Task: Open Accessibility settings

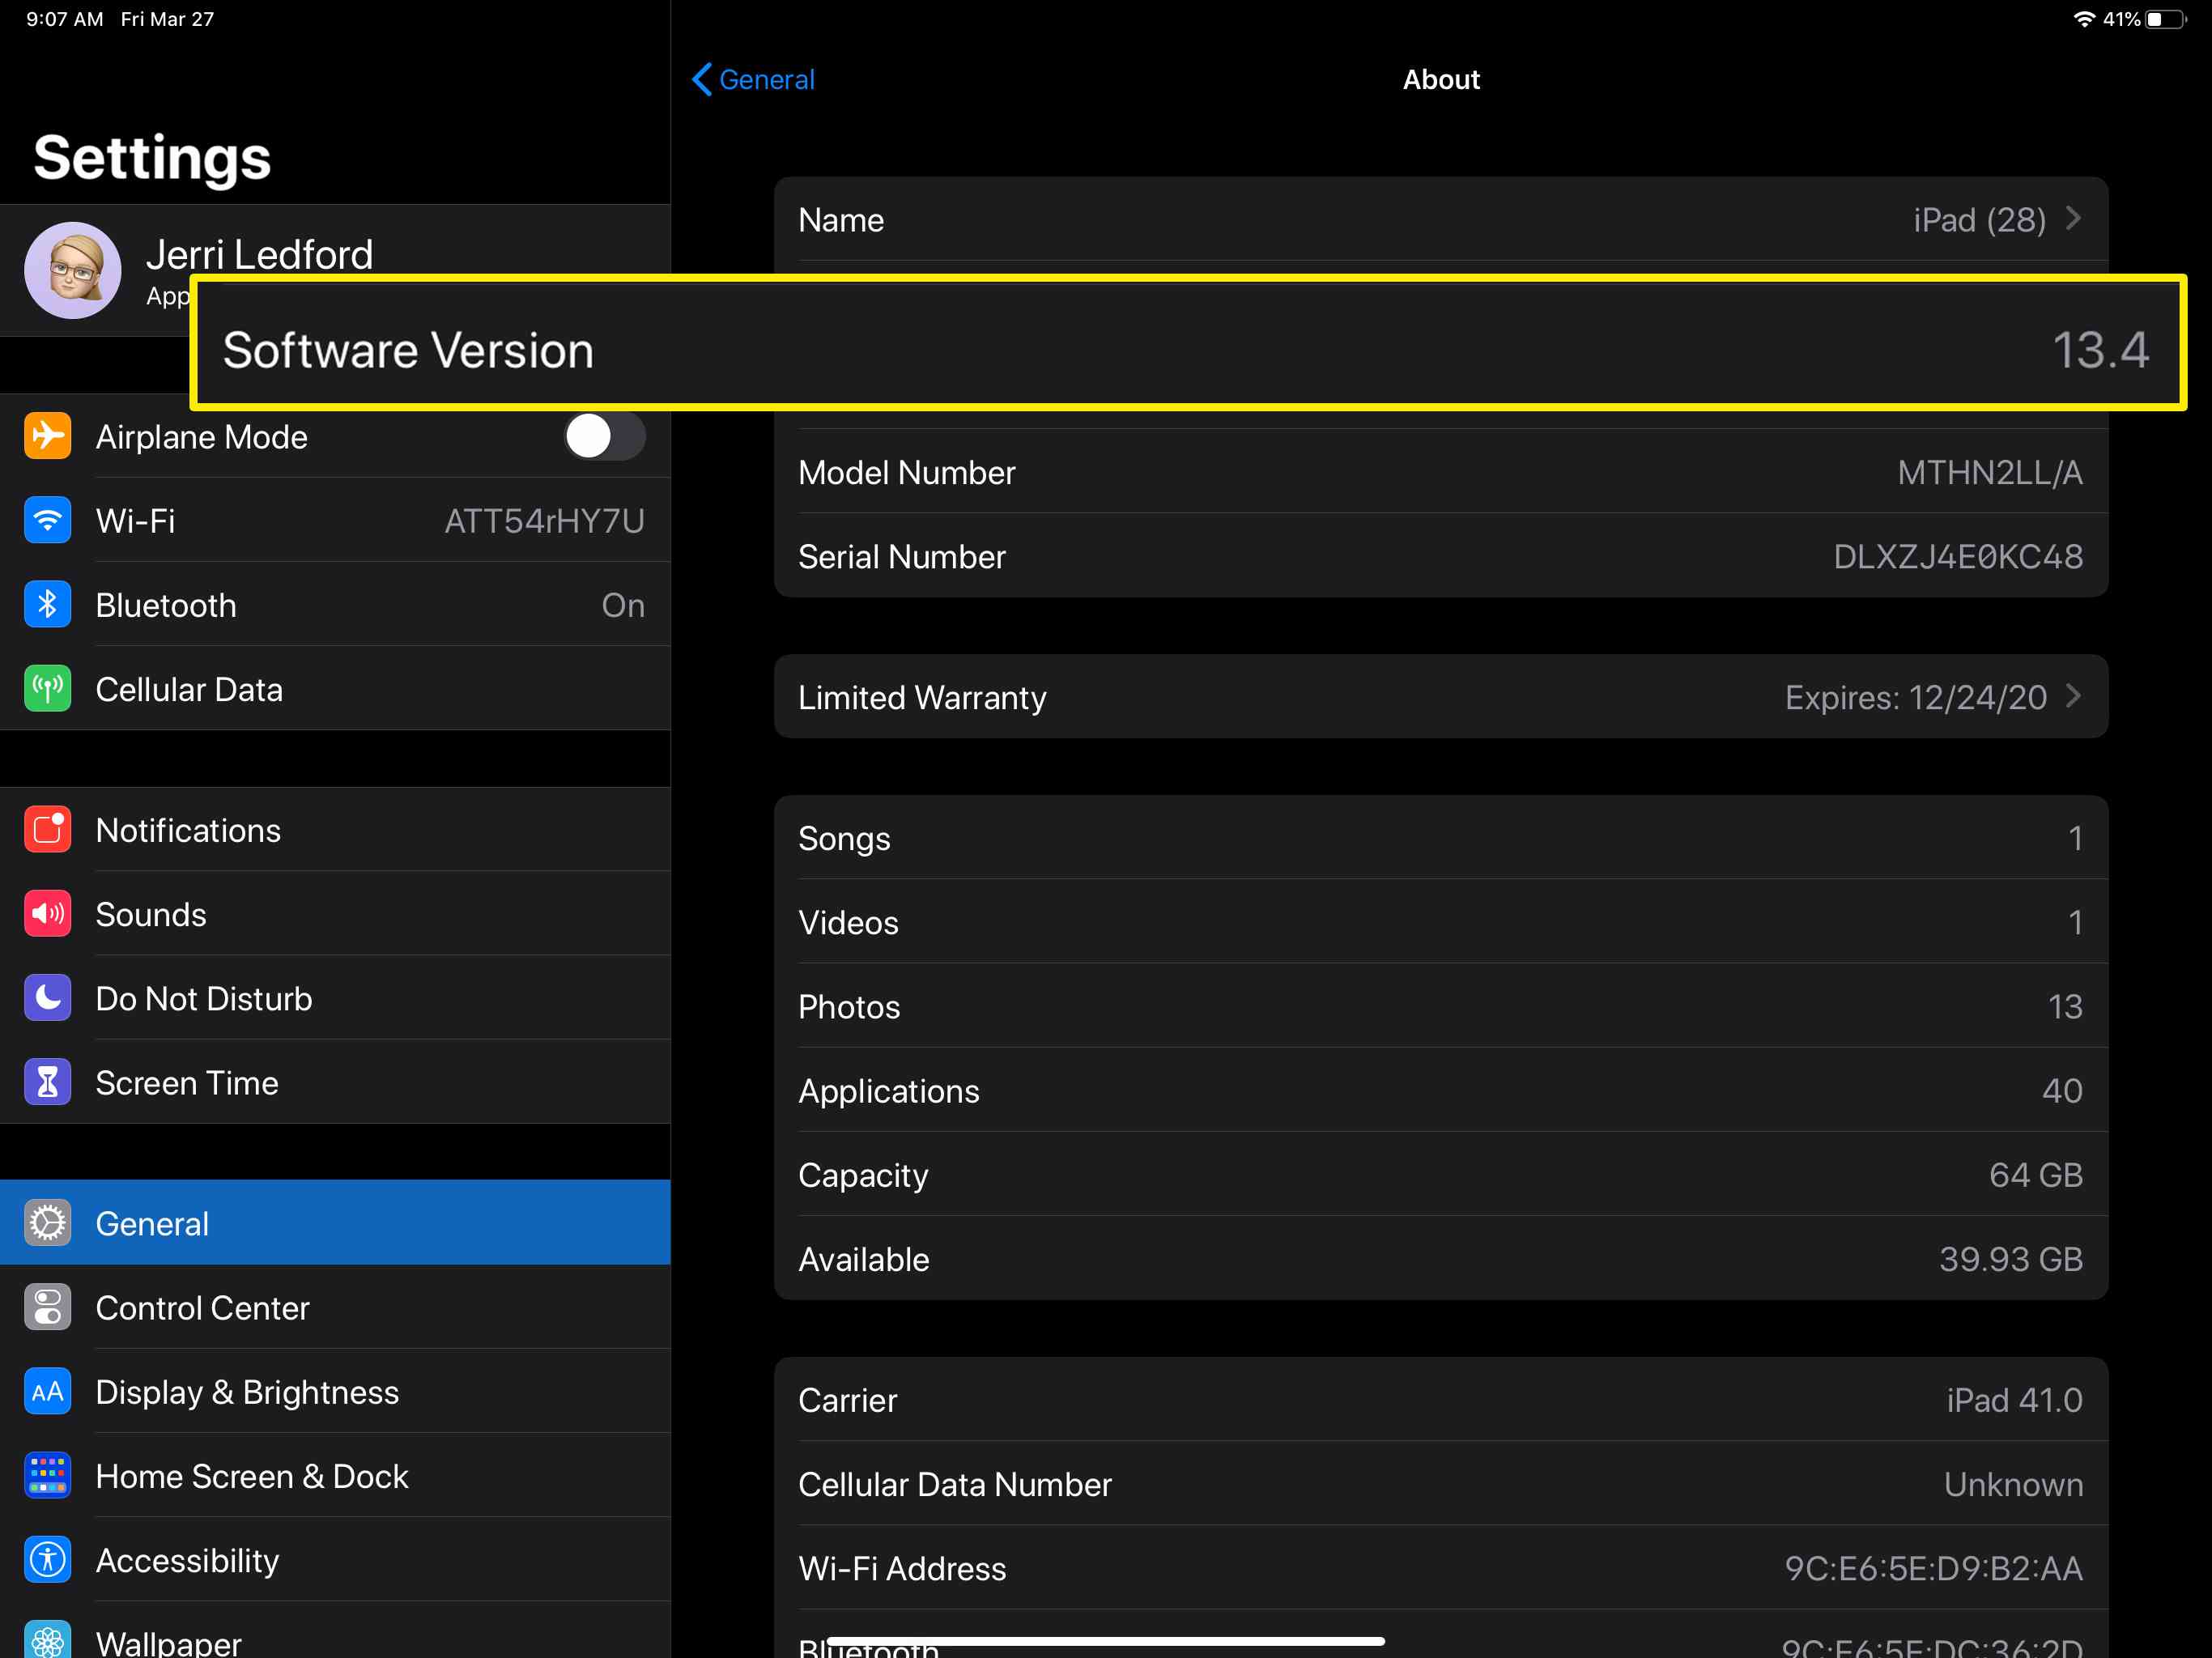Action: click(335, 1559)
